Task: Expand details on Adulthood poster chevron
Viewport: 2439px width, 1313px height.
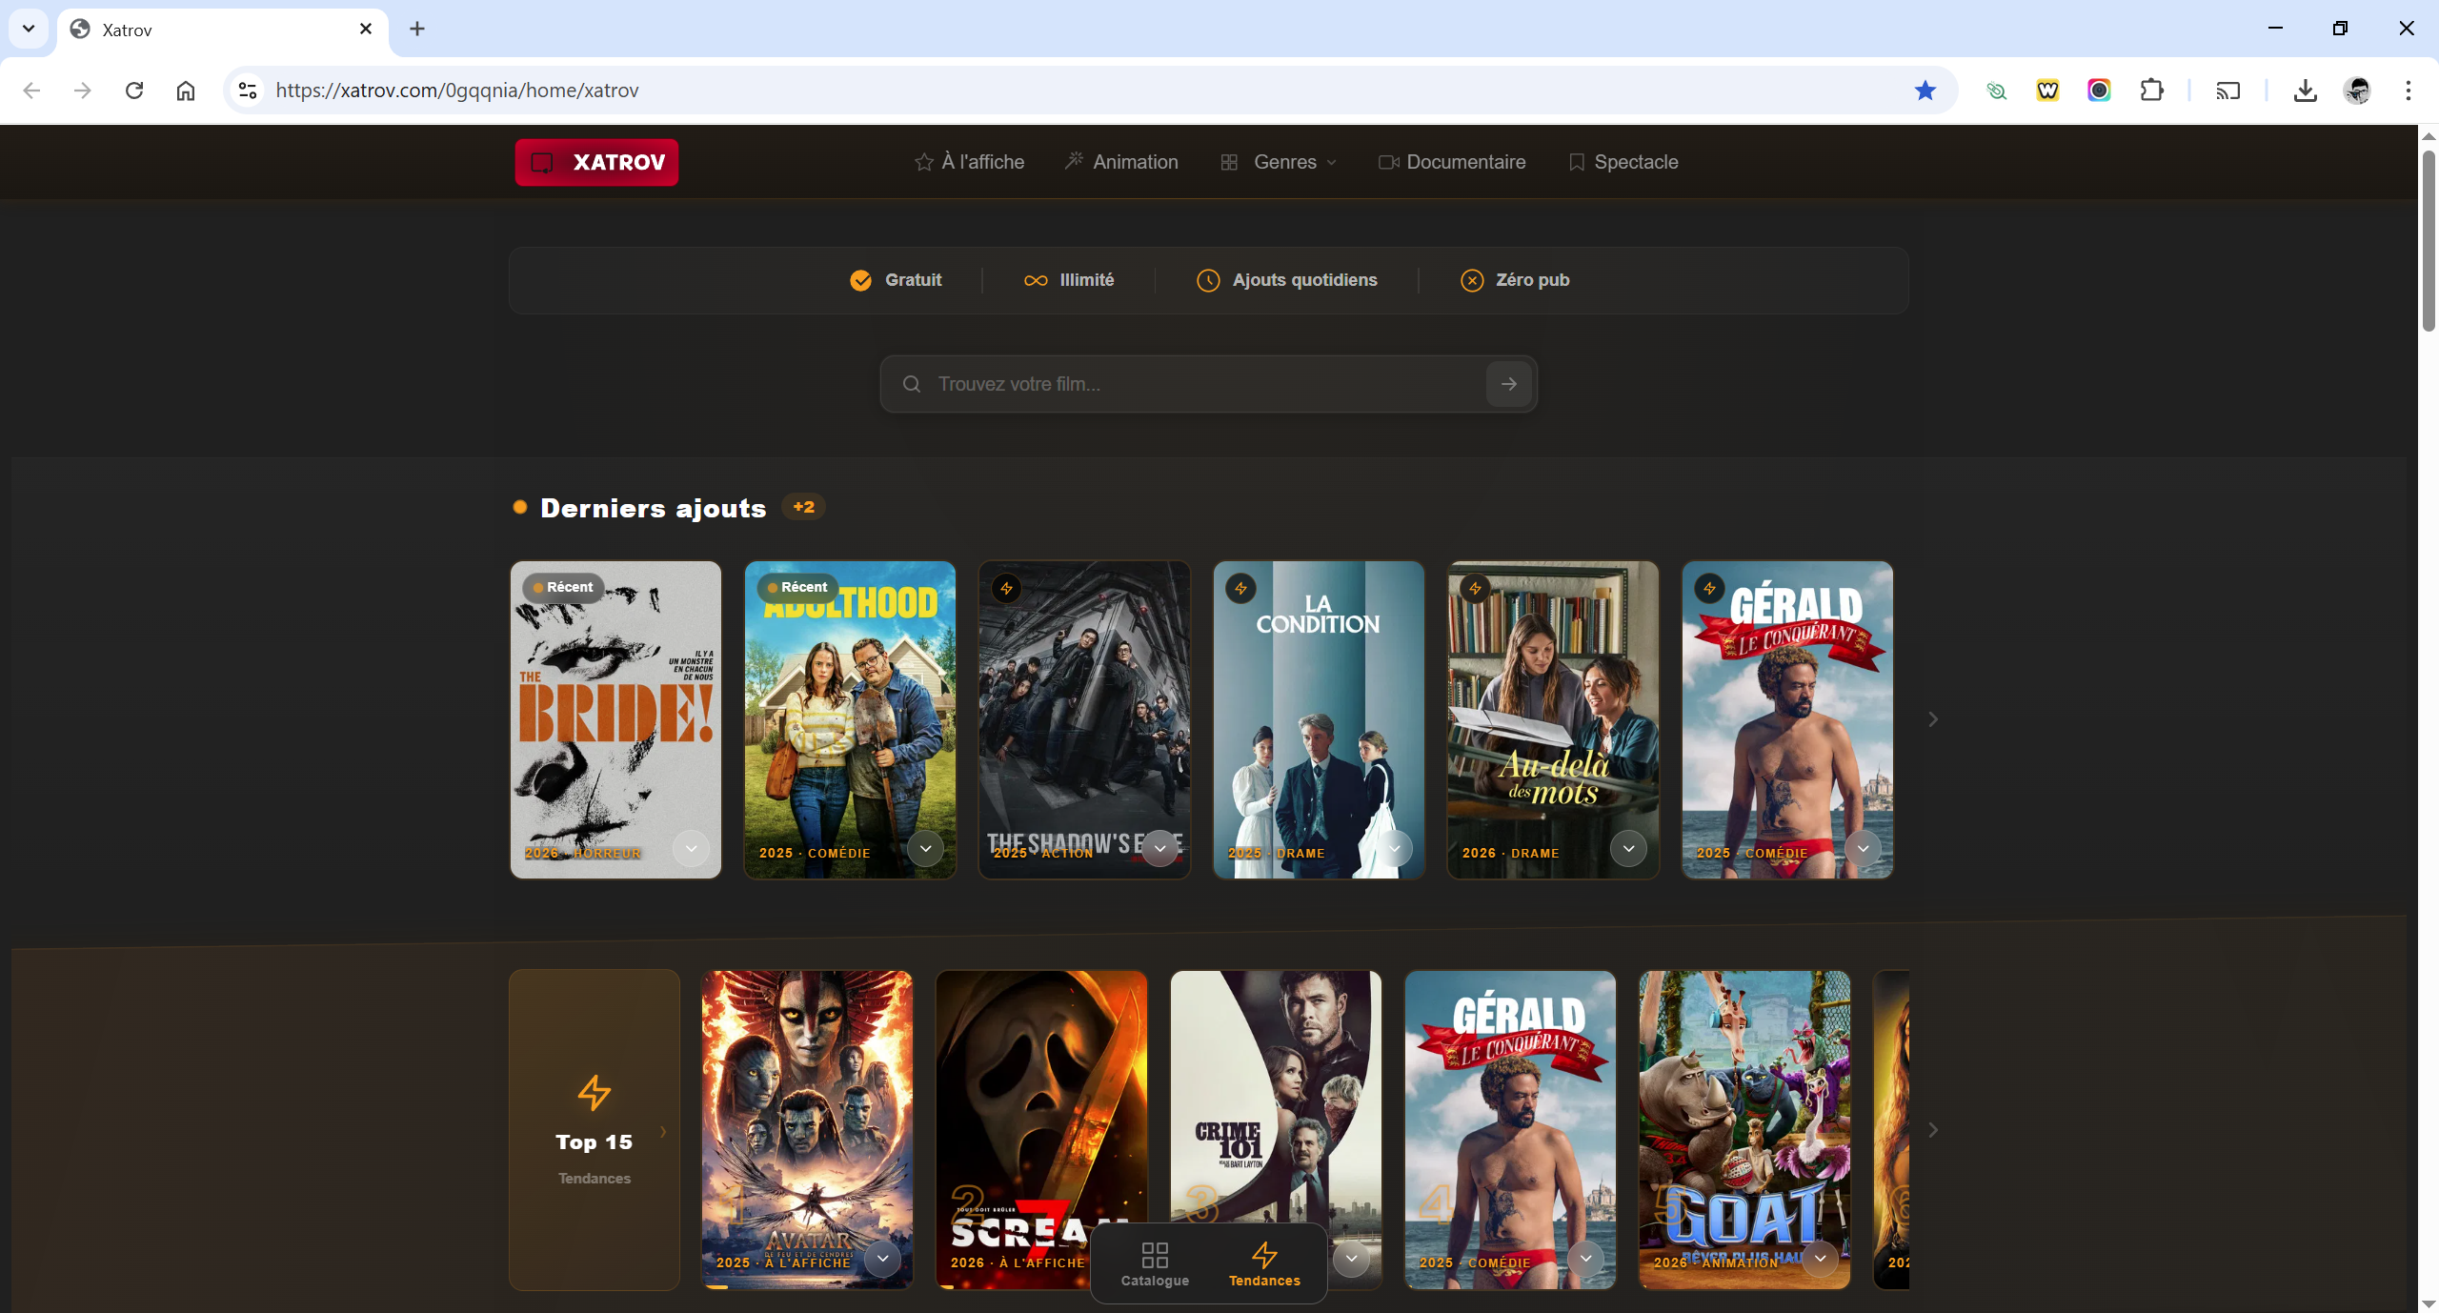Action: [x=925, y=848]
